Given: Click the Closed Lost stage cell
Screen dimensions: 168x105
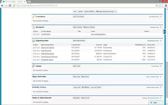Looking at the screenshot, I should click(107, 57).
